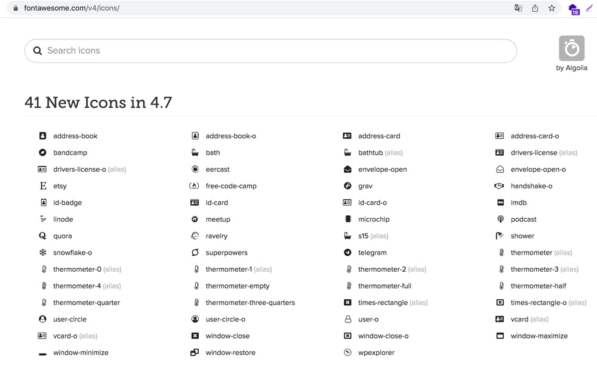Select the shower icon
The image size is (597, 366).
pyautogui.click(x=500, y=236)
